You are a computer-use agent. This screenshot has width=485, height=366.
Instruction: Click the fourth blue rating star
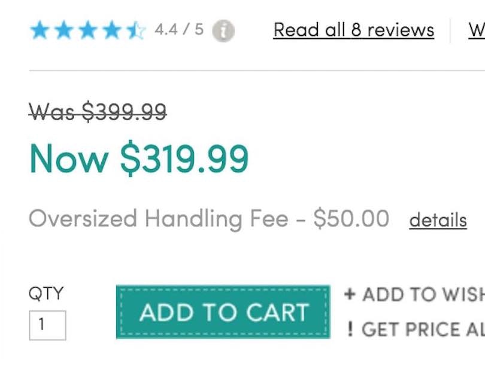[x=111, y=30]
